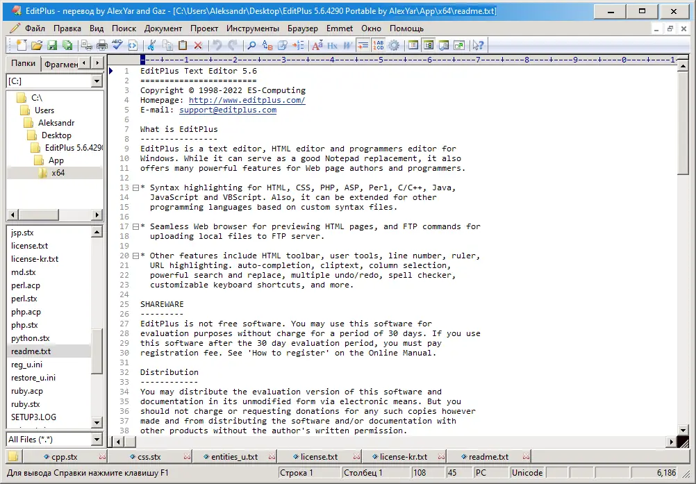This screenshot has width=696, height=484.
Task: Click the Cut scissors icon
Action: 152,45
